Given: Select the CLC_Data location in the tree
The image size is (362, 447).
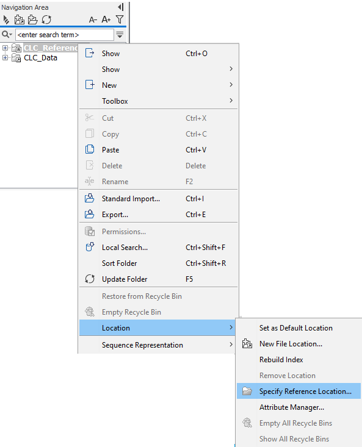Looking at the screenshot, I should tap(40, 58).
